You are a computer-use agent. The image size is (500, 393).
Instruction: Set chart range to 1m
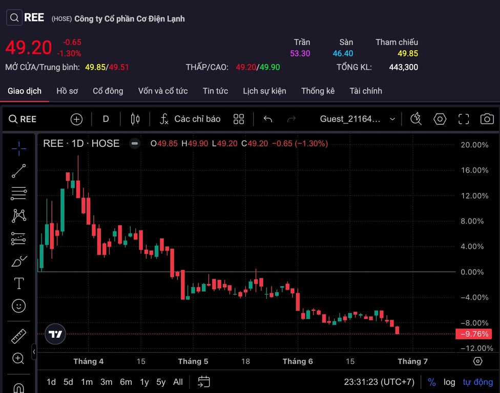pos(87,382)
